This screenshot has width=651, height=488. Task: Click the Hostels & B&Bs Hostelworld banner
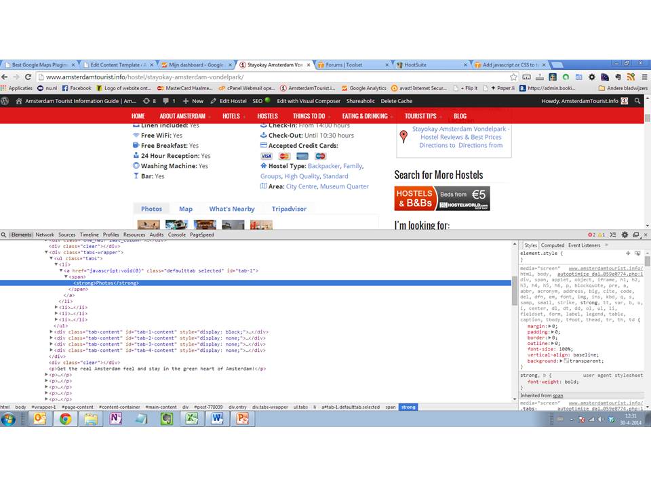(x=441, y=199)
